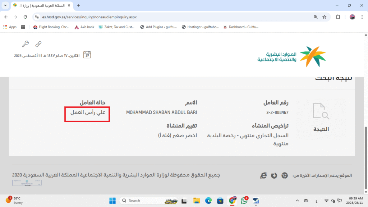Click the wrench tools icon
Viewport: 368px width, 207px height.
click(25, 44)
